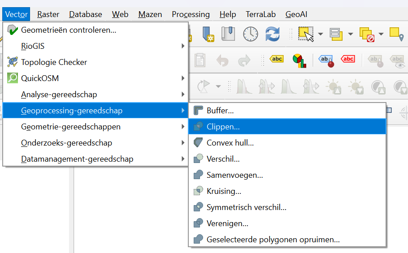This screenshot has width=408, height=253.
Task: Open deselect features dropdown arrow
Action: (x=381, y=34)
